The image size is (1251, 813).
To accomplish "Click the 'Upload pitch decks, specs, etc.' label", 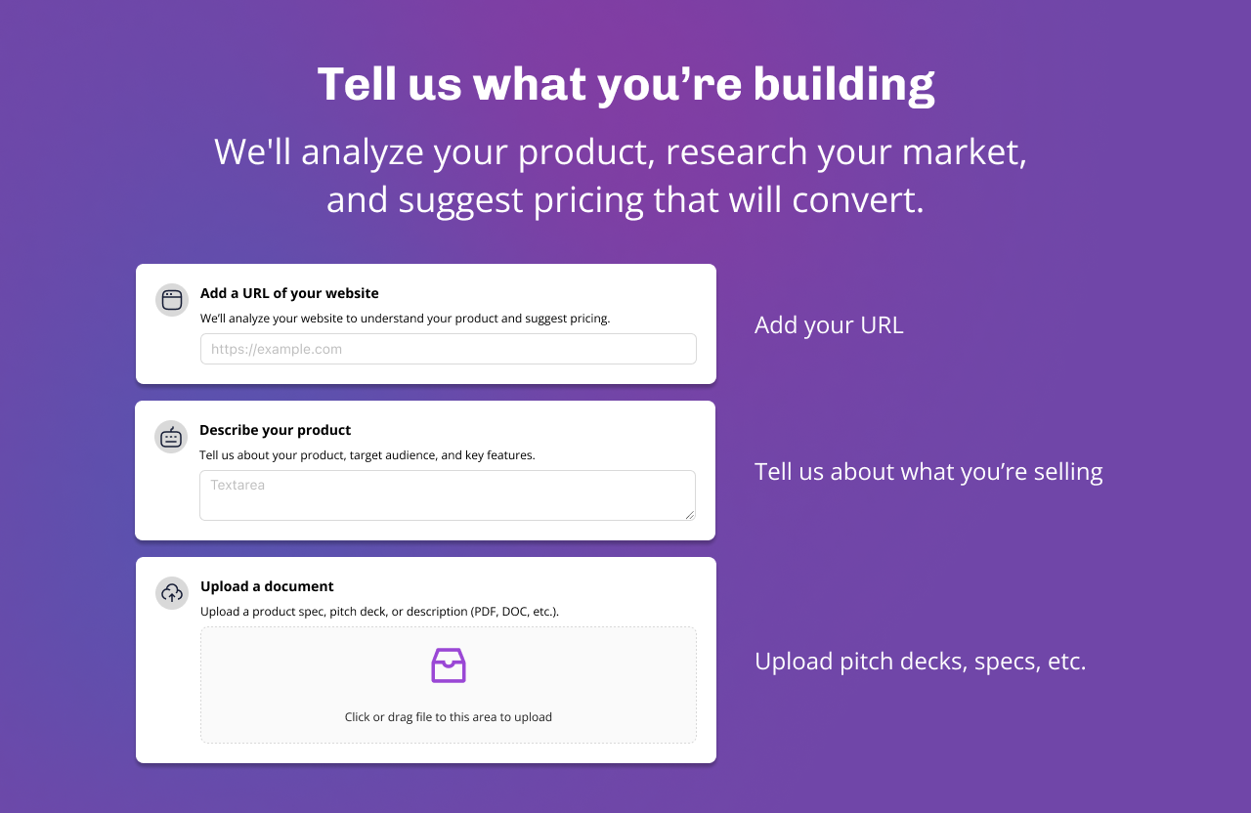I will pos(921,662).
